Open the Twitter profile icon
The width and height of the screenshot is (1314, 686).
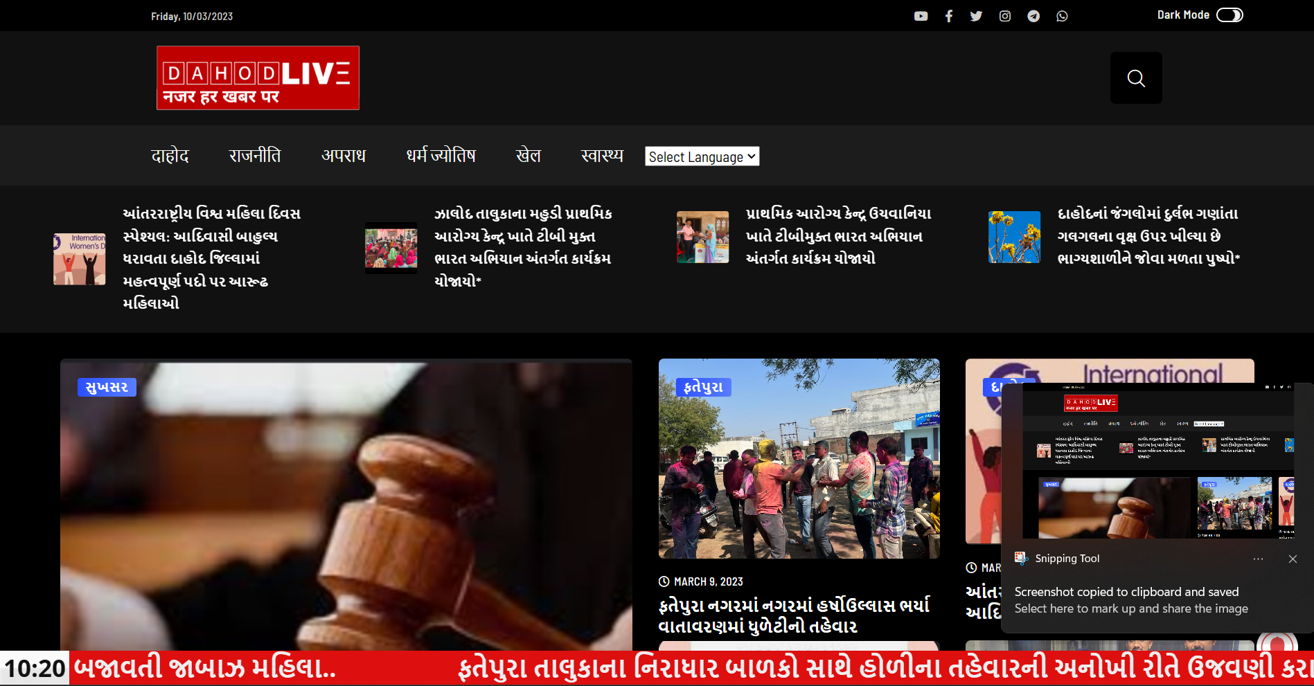976,16
